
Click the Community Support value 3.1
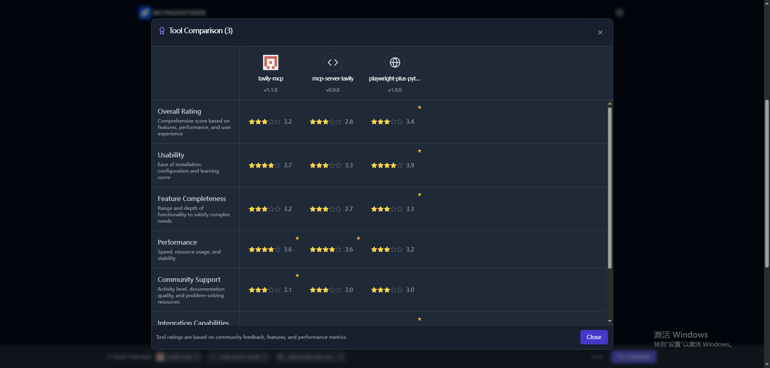pos(288,290)
